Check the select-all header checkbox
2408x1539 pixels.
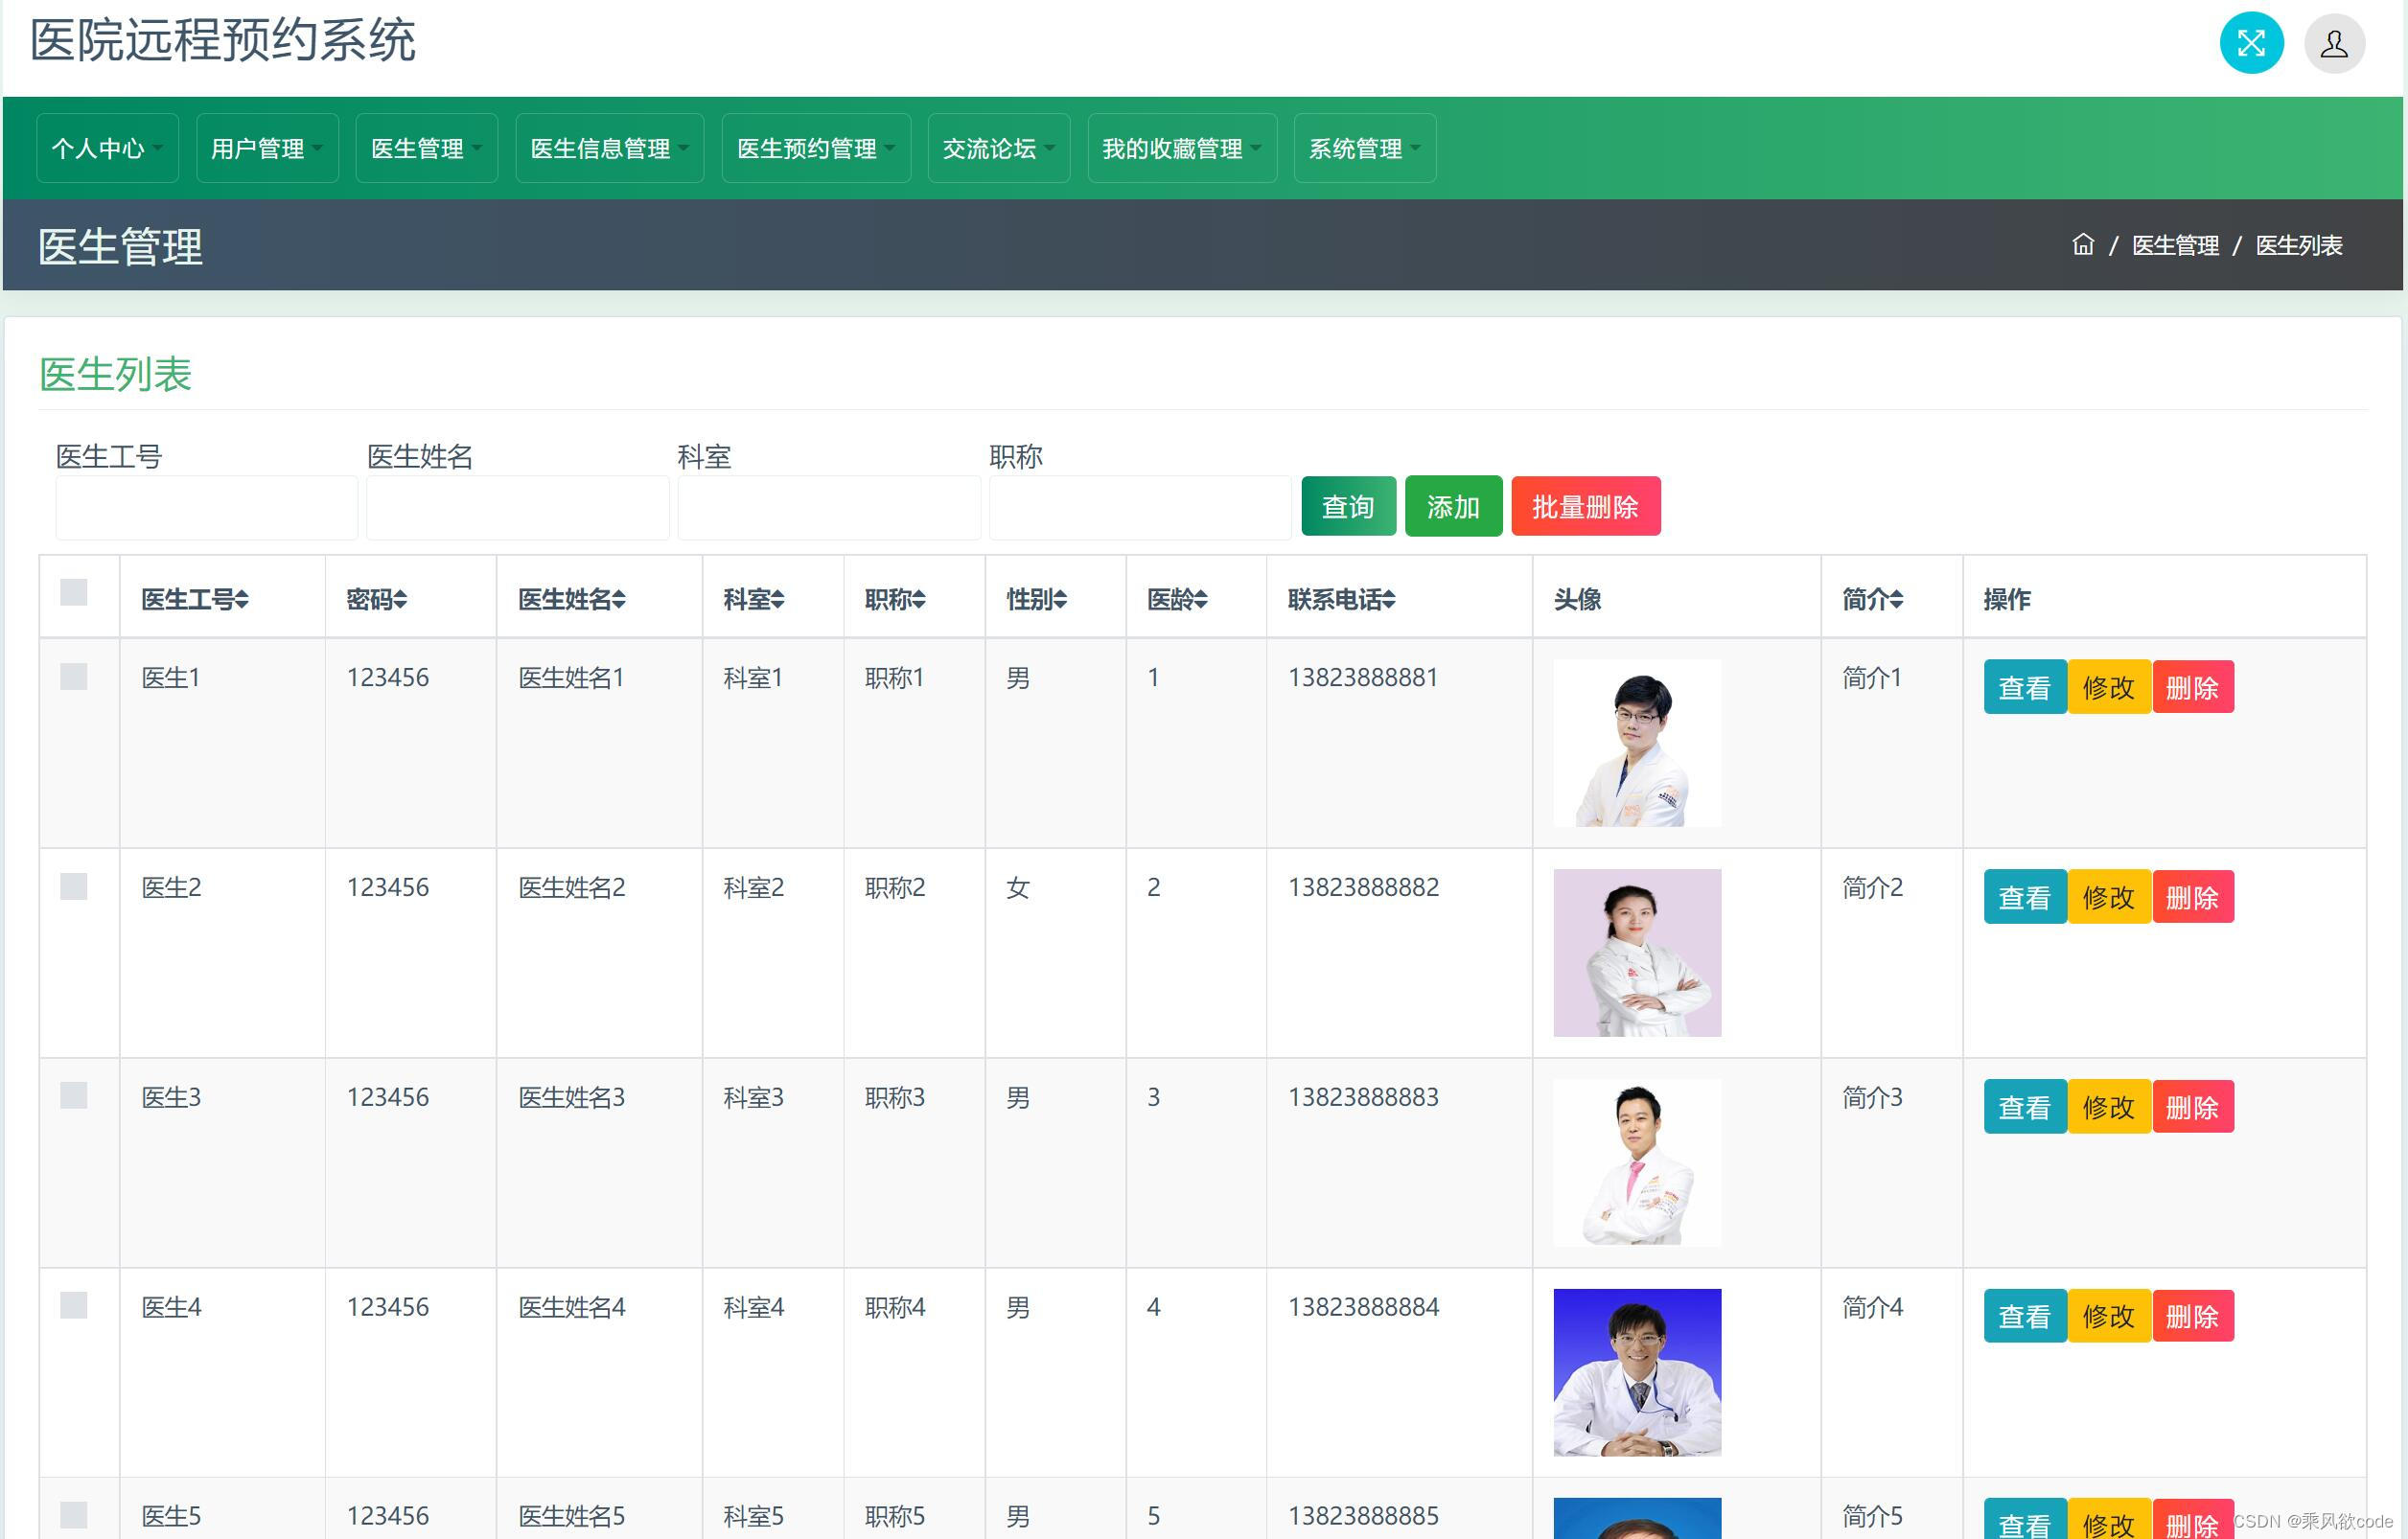pyautogui.click(x=74, y=592)
